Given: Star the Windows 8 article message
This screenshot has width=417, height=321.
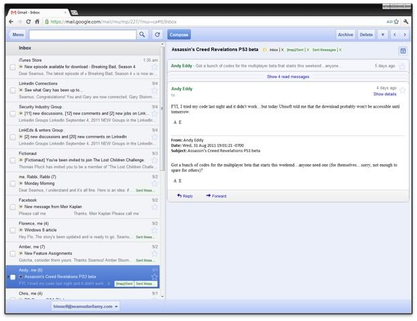Looking at the screenshot, I should 154,231.
